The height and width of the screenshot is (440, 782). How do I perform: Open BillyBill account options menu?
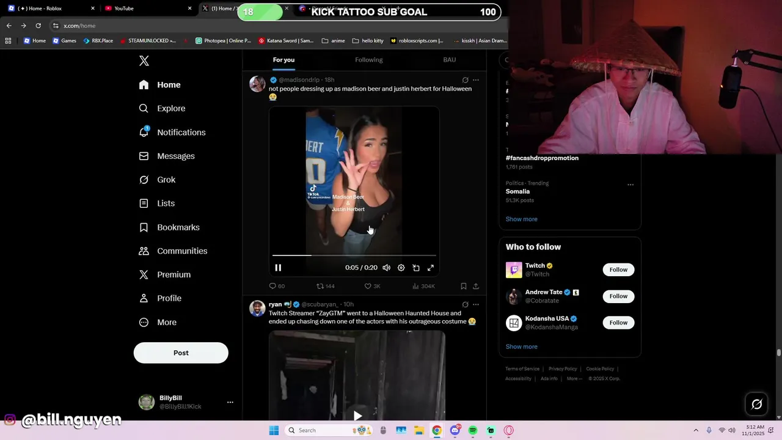(x=230, y=402)
